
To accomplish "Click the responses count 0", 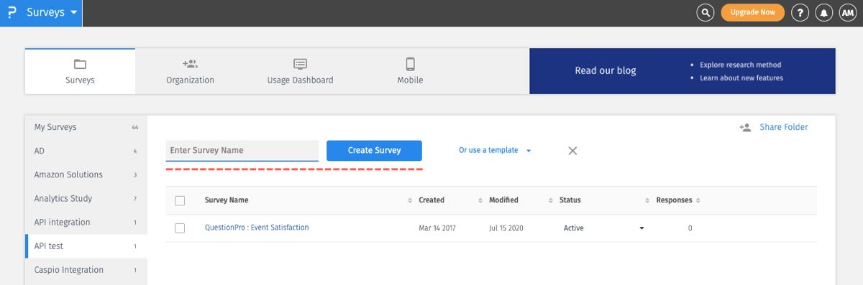I will coord(690,228).
